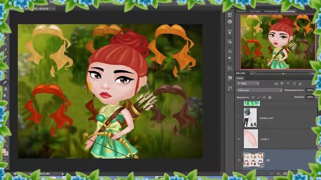Image resolution: width=321 pixels, height=180 pixels.
Task: Click the 'Слой 1' layer name
Action: (265, 139)
